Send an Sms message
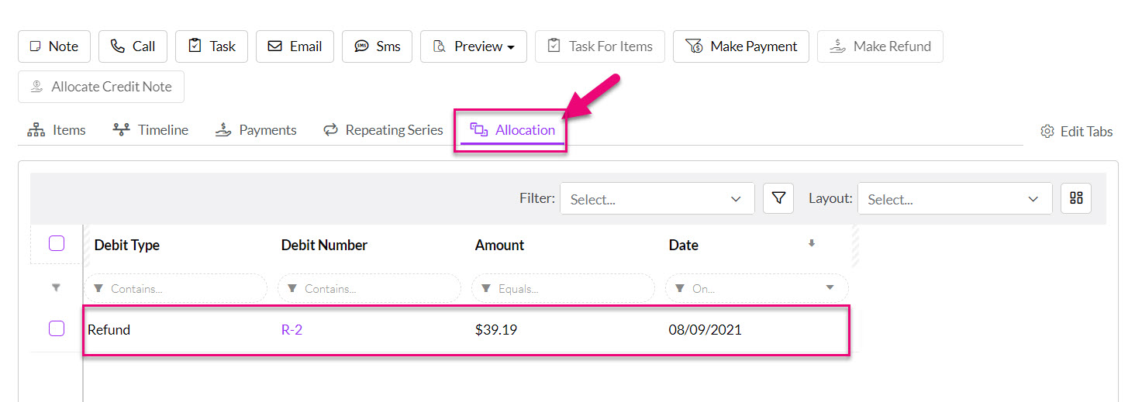The width and height of the screenshot is (1135, 402). (x=377, y=46)
